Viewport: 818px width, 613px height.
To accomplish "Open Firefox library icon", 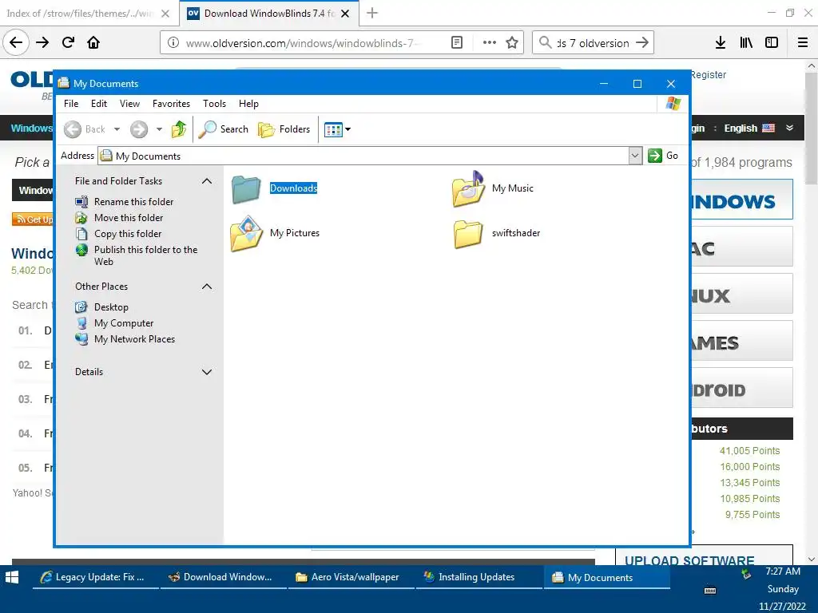I will 746,43.
